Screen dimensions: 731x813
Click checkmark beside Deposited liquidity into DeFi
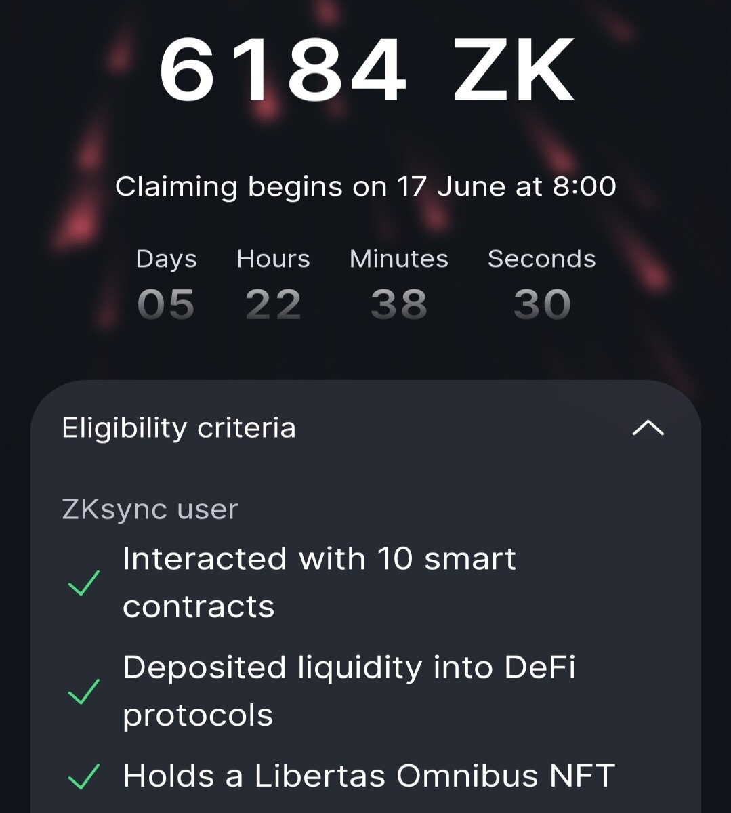[x=84, y=691]
